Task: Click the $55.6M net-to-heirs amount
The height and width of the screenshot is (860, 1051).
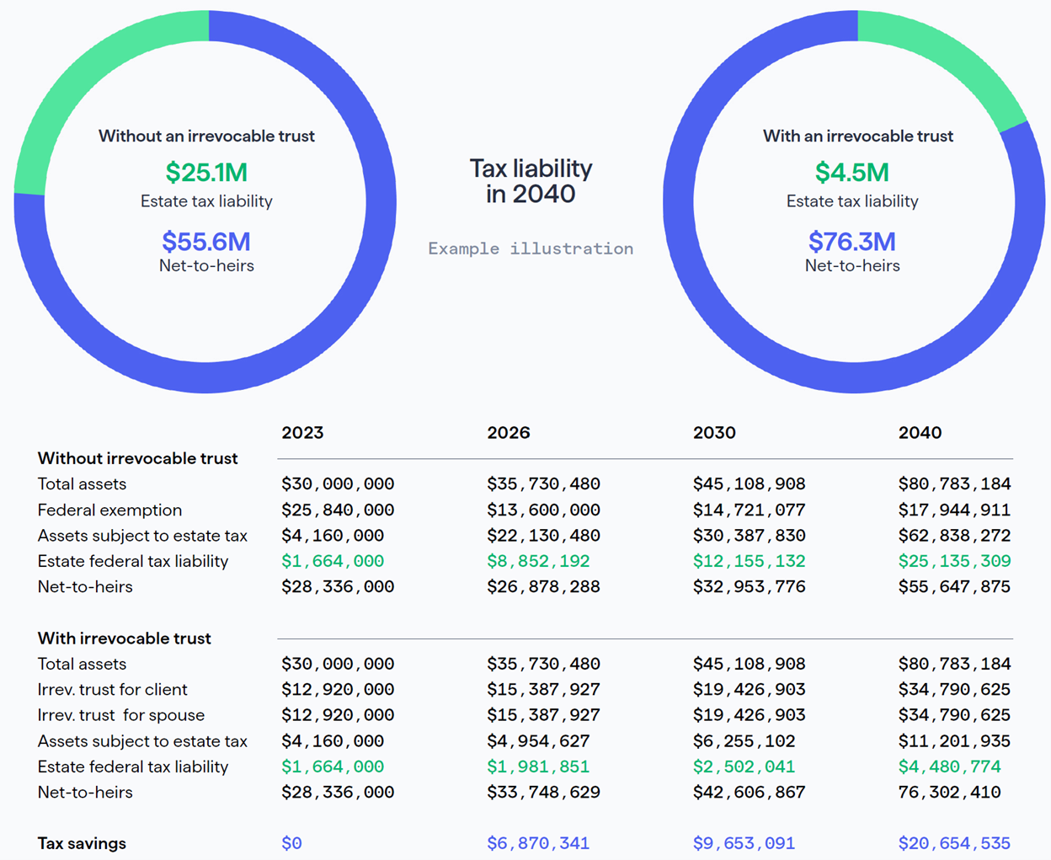Action: (x=206, y=242)
